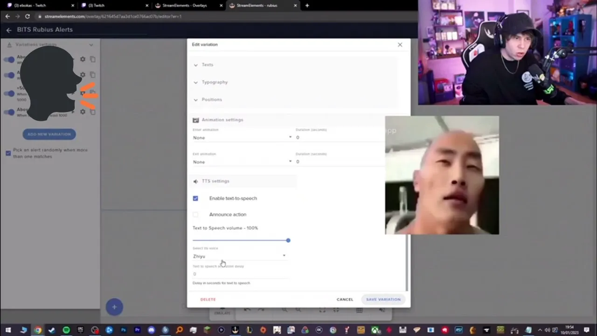This screenshot has height=336, width=597.
Task: Open Spotify from the taskbar
Action: 66,330
